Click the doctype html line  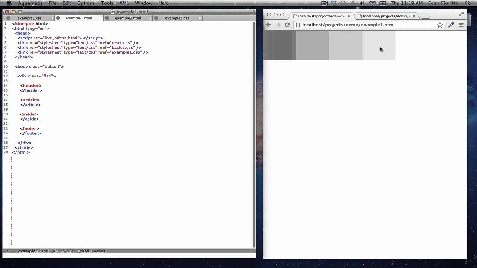(30, 24)
